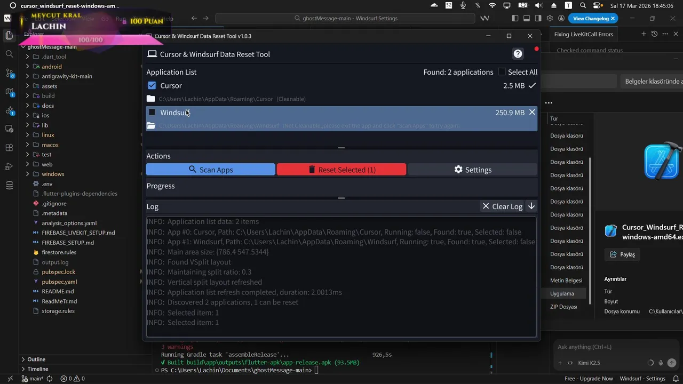
Task: Open the Windsurf AppData folder icon
Action: (151, 126)
